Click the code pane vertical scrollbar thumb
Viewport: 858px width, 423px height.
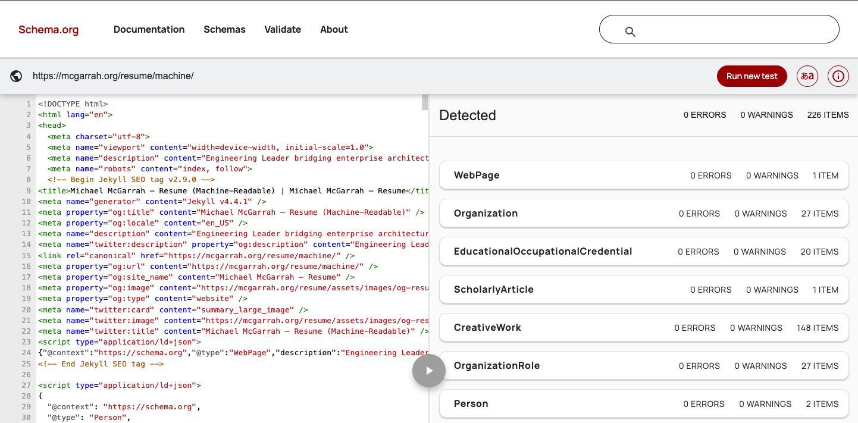425,102
